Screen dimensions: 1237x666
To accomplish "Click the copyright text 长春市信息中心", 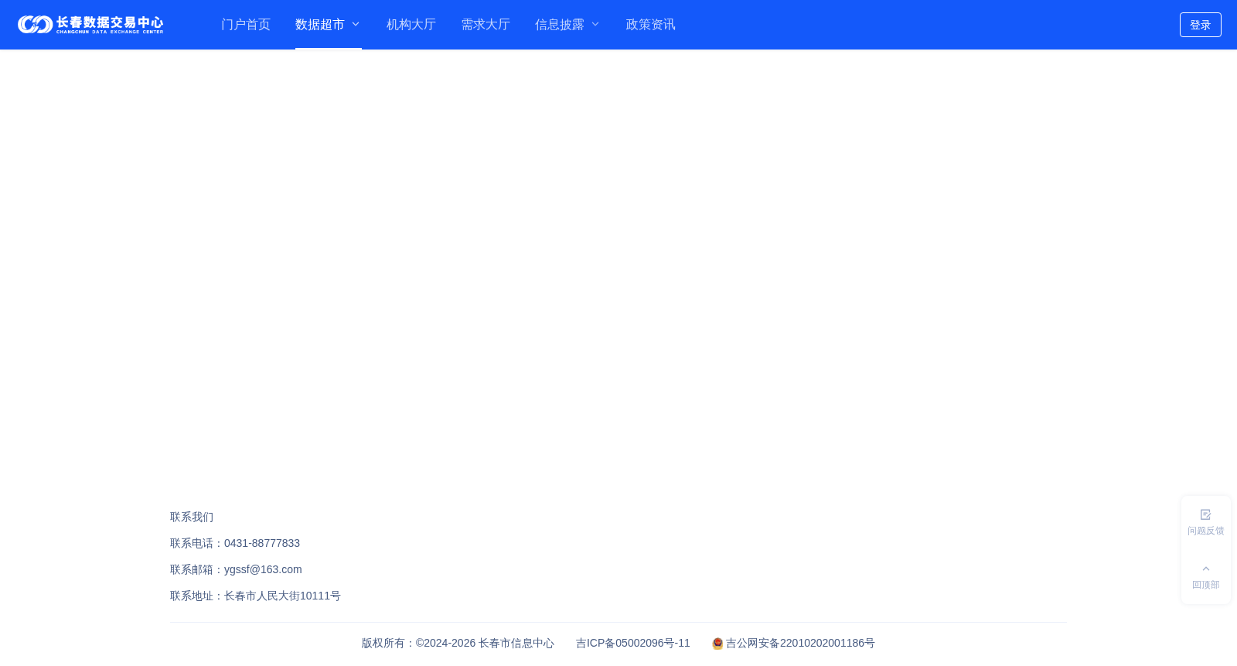I will pos(516,643).
